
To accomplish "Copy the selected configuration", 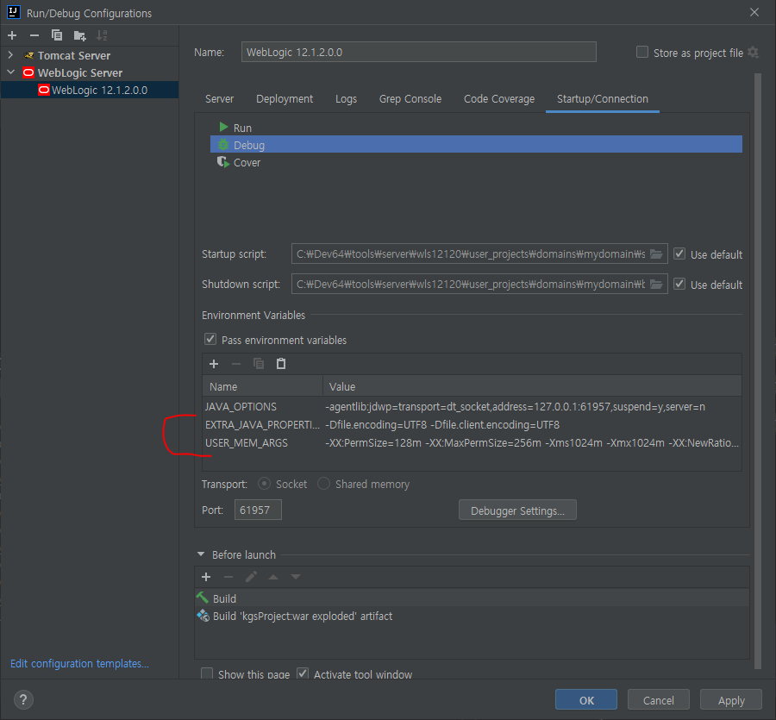I will [x=56, y=35].
